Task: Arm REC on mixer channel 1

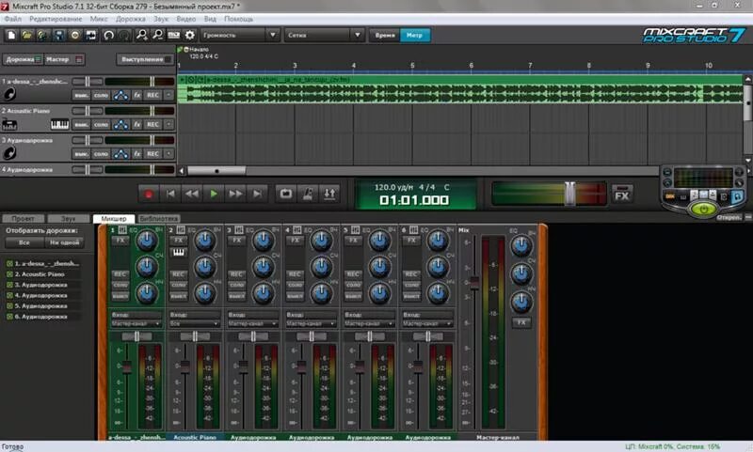Action: coord(120,274)
